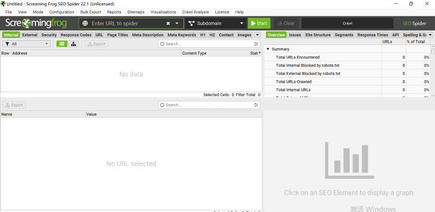Switch to tree view icon

tap(73, 44)
